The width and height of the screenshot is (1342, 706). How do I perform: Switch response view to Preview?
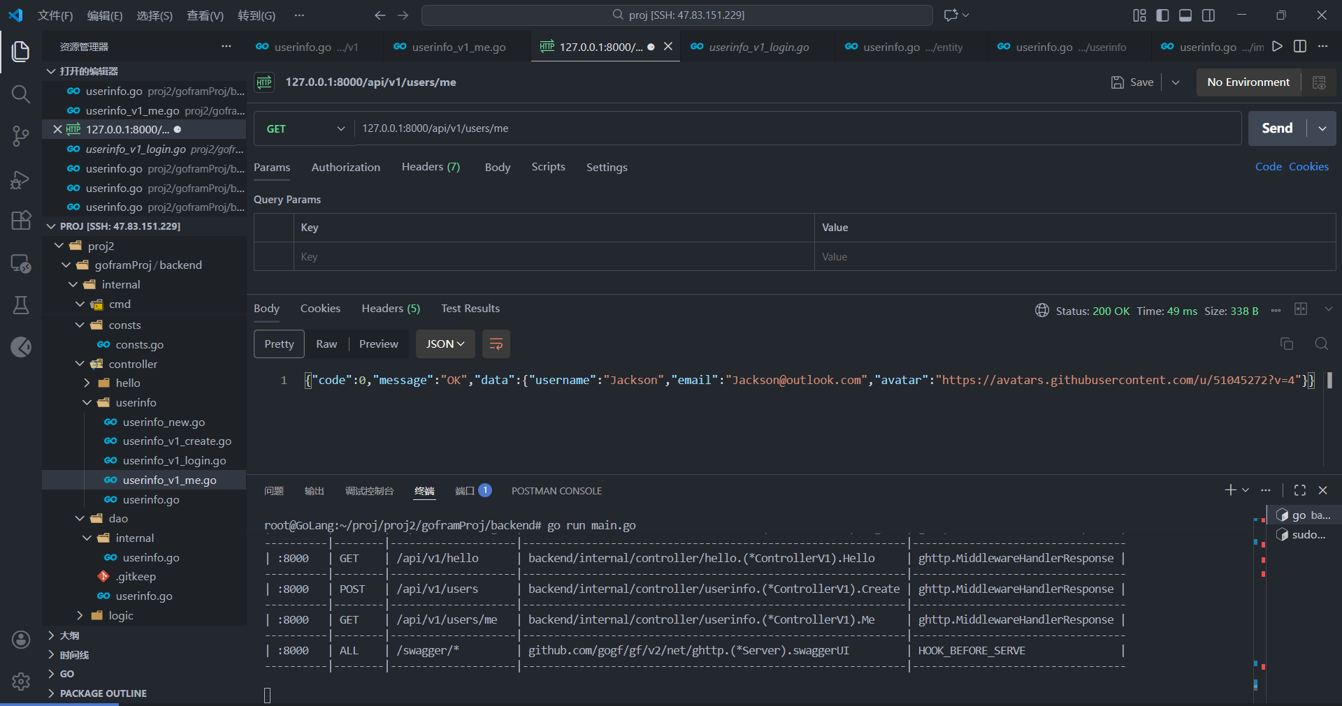[x=379, y=344]
